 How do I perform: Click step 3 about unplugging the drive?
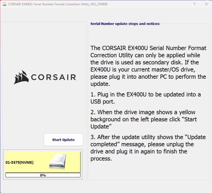(x=148, y=148)
